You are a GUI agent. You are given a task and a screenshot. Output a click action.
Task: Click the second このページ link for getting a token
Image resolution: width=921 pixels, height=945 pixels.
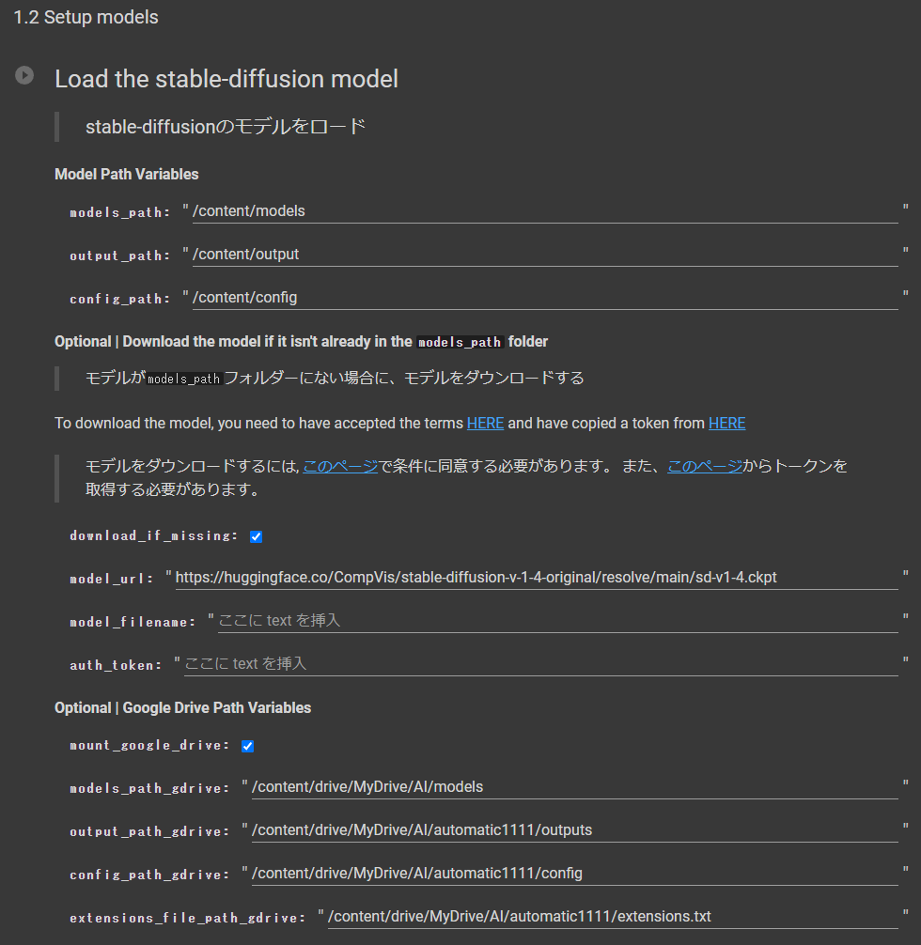pyautogui.click(x=705, y=466)
